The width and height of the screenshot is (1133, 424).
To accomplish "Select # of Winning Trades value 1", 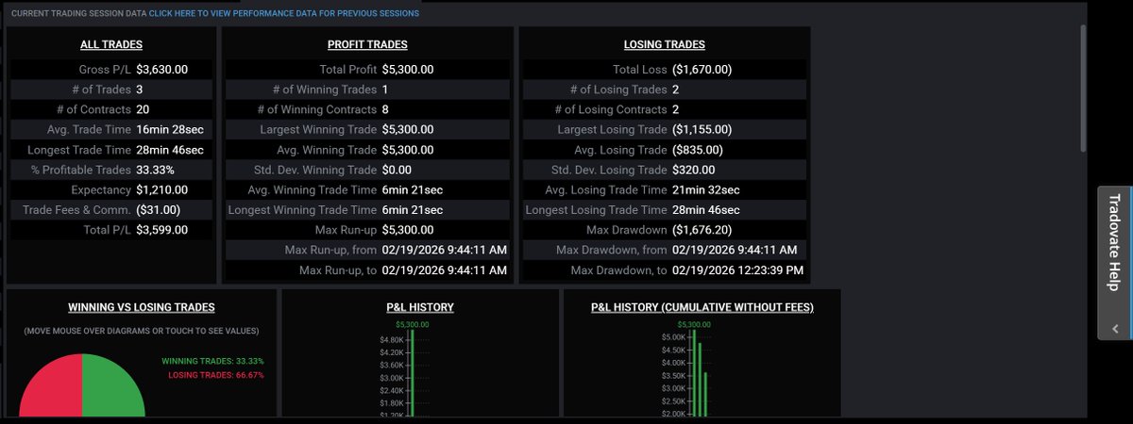I will click(385, 90).
